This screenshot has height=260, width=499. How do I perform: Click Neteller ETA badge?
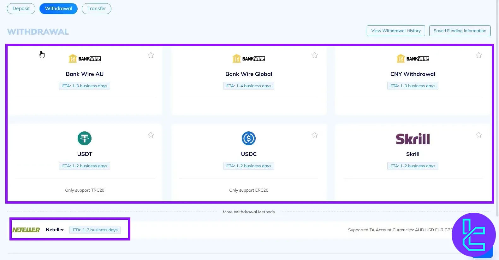[95, 230]
